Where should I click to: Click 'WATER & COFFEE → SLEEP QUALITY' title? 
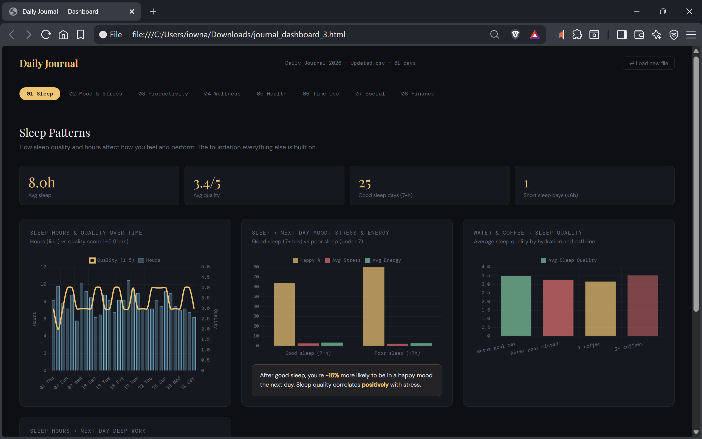(x=528, y=233)
